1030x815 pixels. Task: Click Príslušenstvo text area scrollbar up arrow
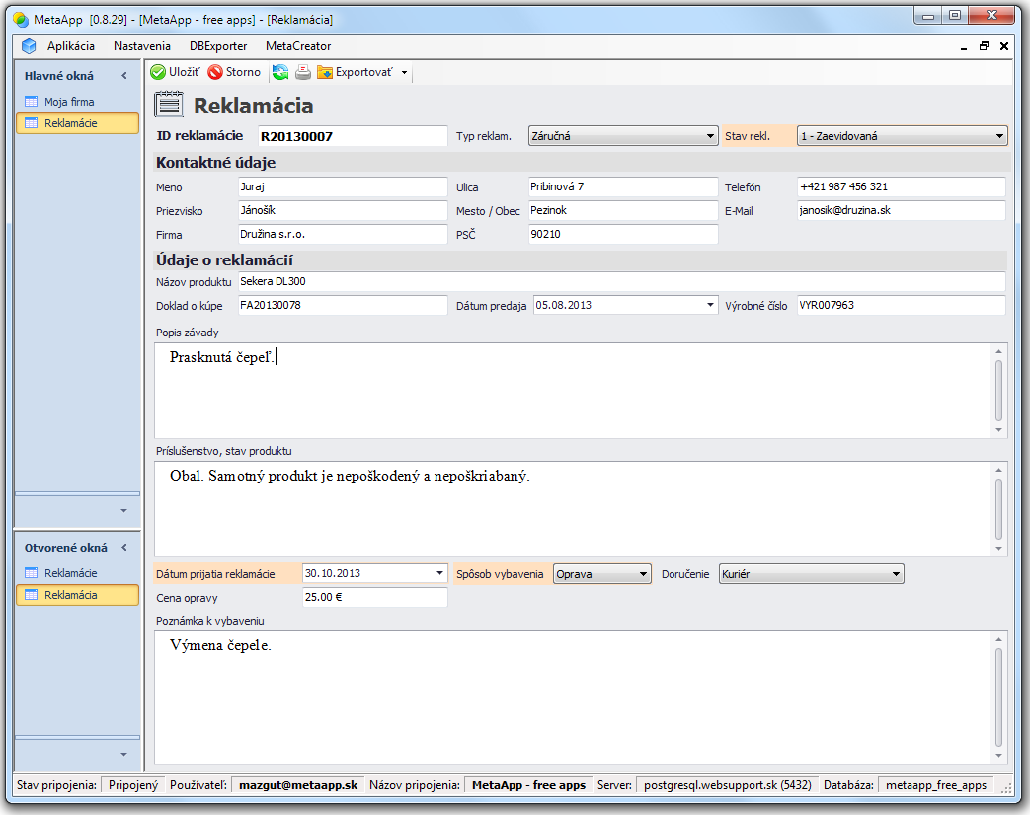pyautogui.click(x=998, y=470)
